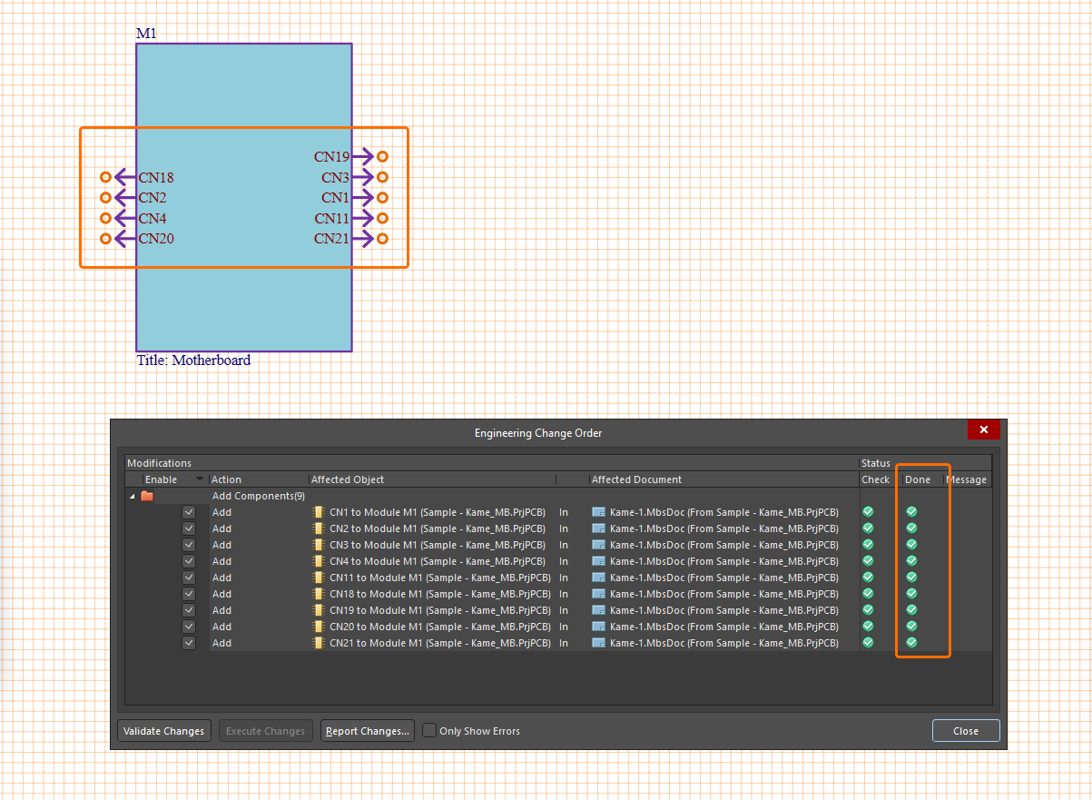Click the Check status checkmark for CN1
The image size is (1092, 800).
(x=868, y=512)
